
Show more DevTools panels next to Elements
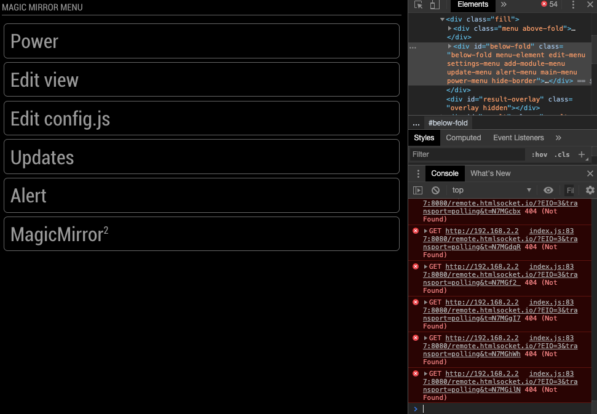click(504, 4)
